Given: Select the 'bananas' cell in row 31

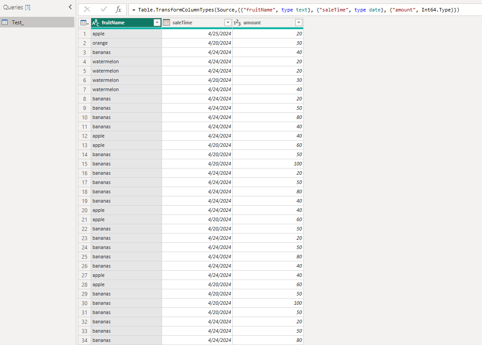Looking at the screenshot, I should 126,312.
